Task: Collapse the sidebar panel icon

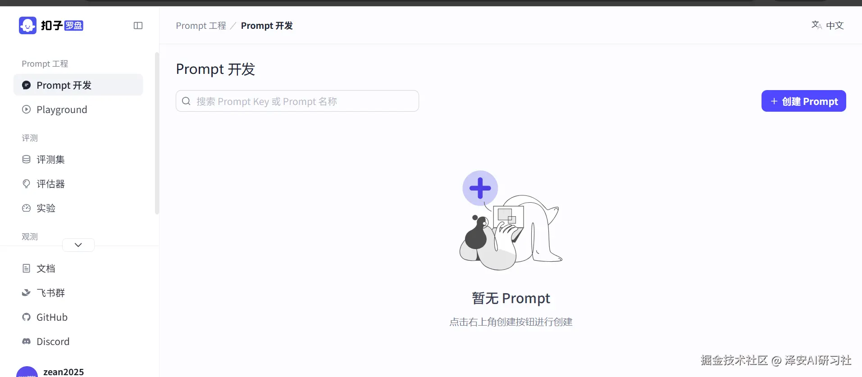Action: (x=138, y=26)
